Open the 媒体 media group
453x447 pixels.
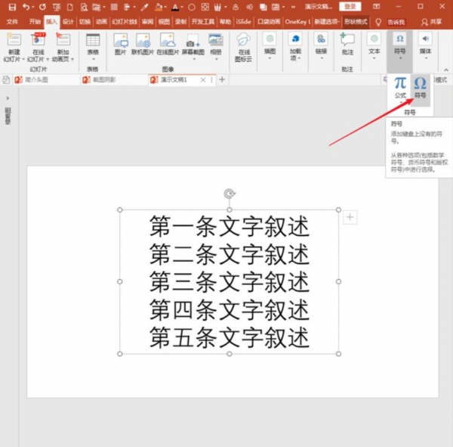425,45
